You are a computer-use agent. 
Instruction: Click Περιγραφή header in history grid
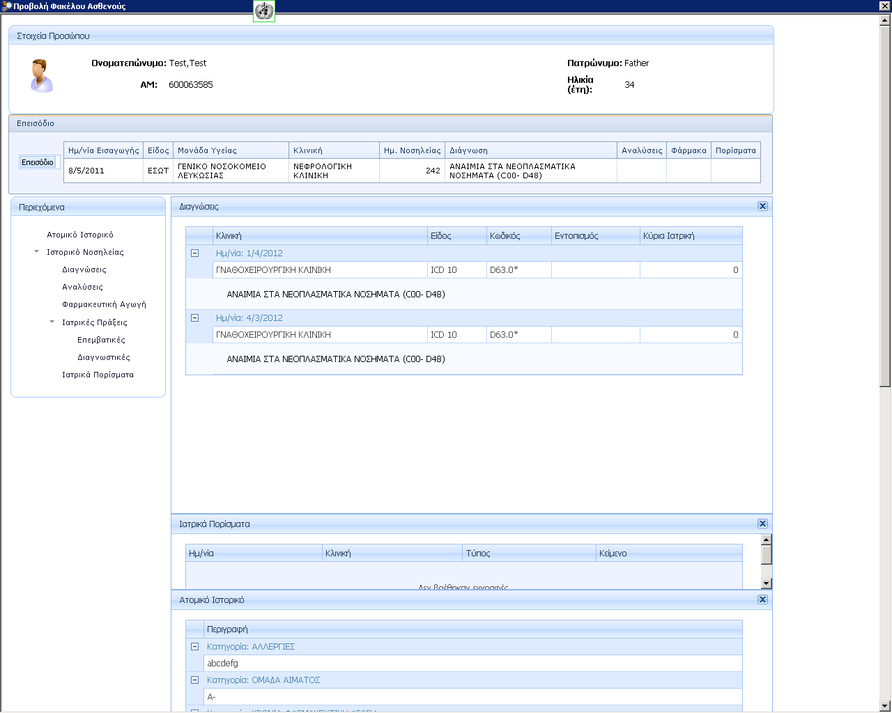(473, 629)
